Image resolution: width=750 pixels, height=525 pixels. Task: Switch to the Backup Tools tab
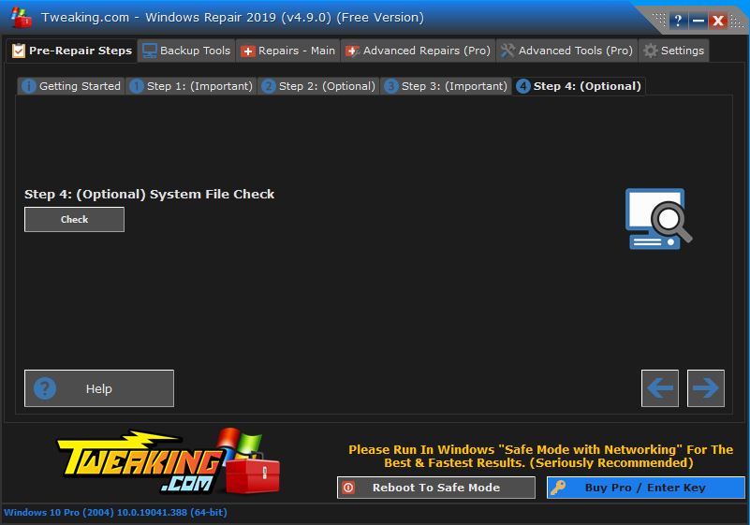coord(186,51)
